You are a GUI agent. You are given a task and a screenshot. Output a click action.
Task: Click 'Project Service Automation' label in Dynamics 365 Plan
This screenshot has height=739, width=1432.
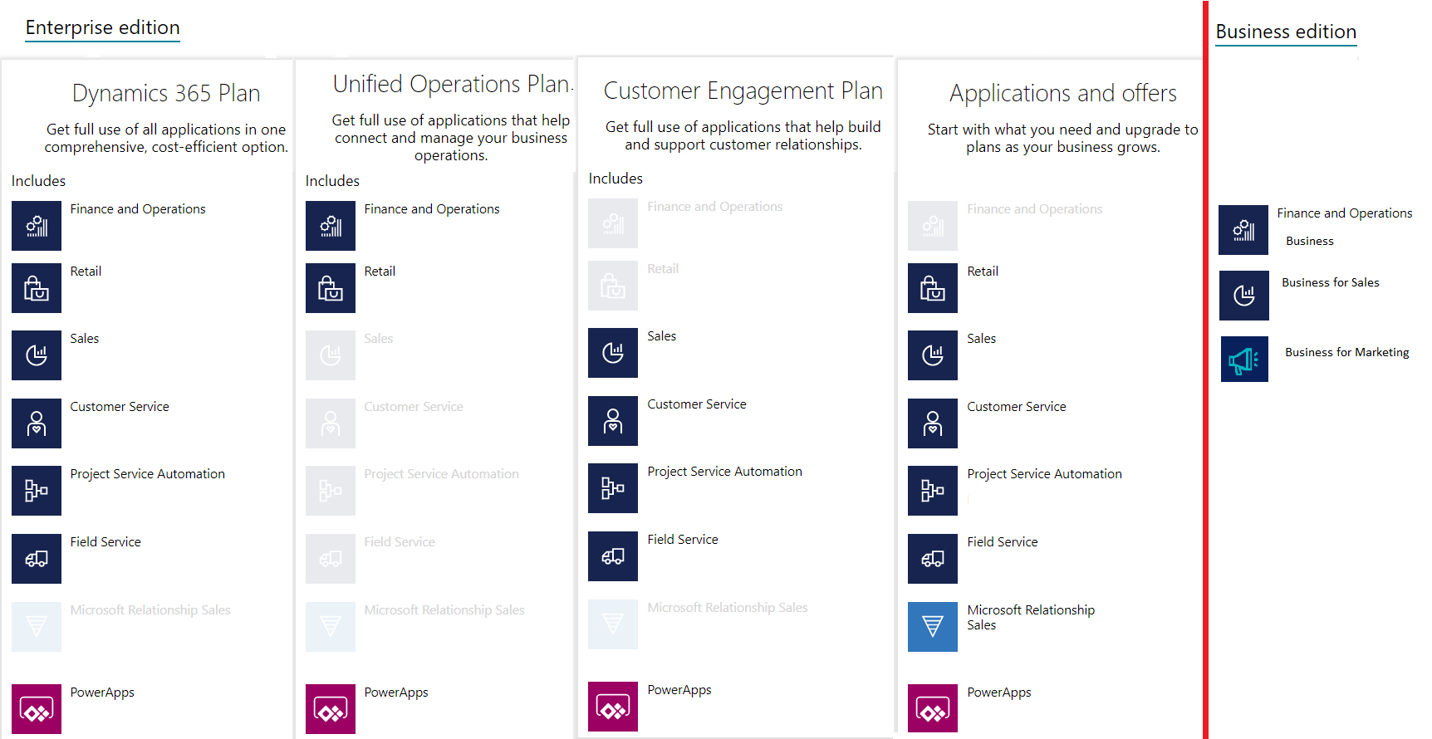pyautogui.click(x=148, y=474)
